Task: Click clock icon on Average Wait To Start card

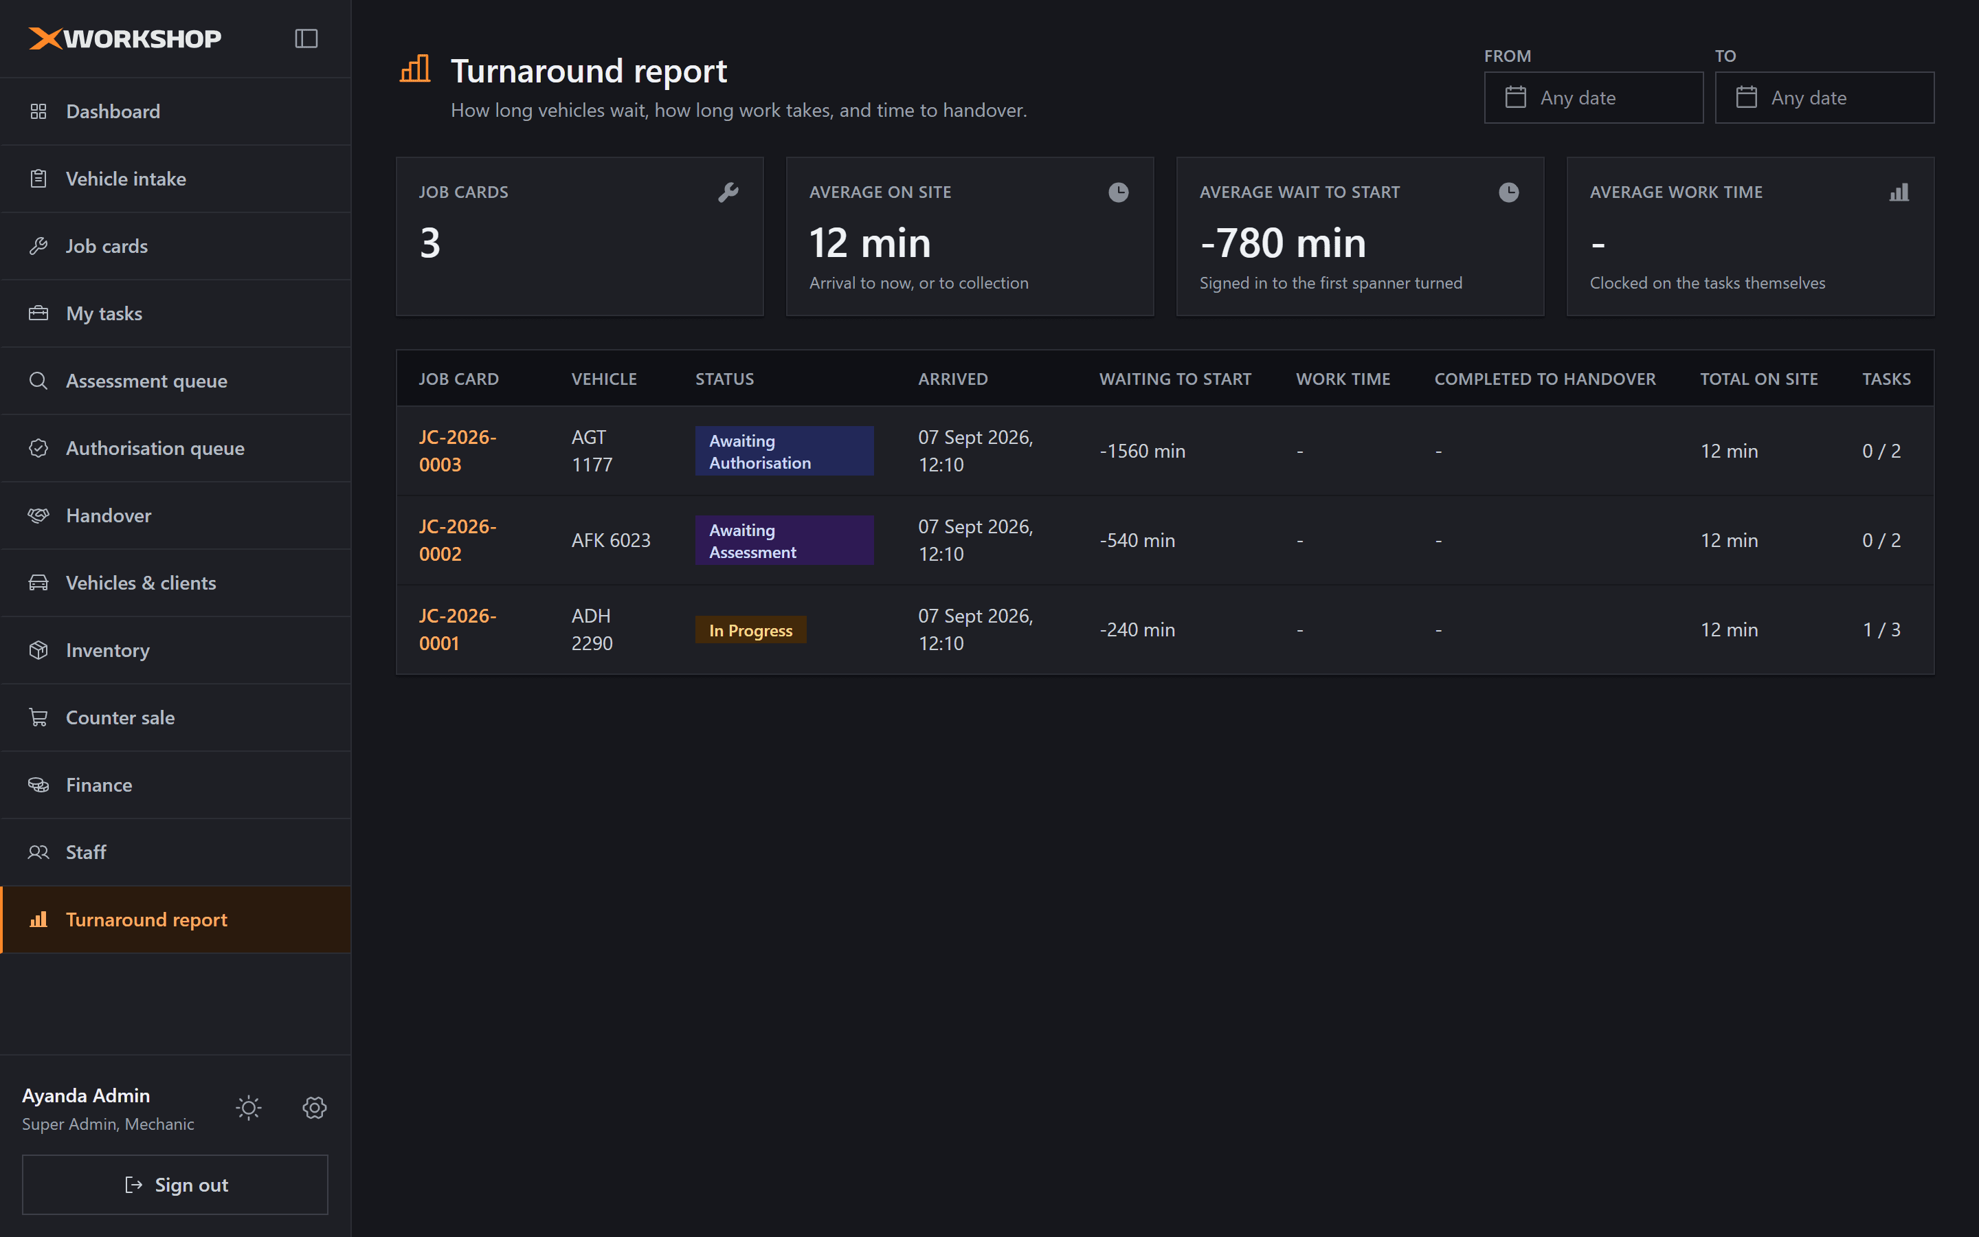Action: [1508, 192]
